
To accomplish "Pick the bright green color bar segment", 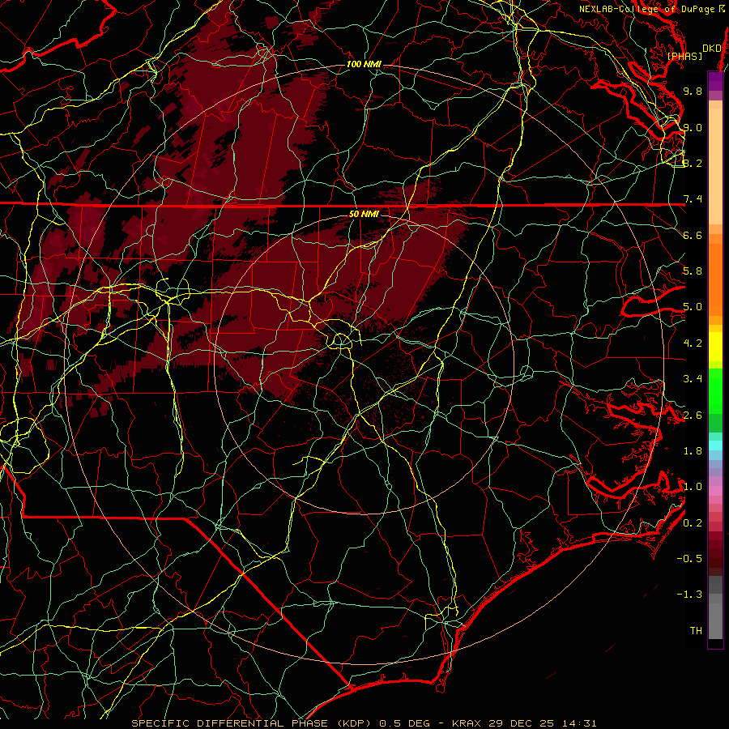I will pyautogui.click(x=715, y=391).
